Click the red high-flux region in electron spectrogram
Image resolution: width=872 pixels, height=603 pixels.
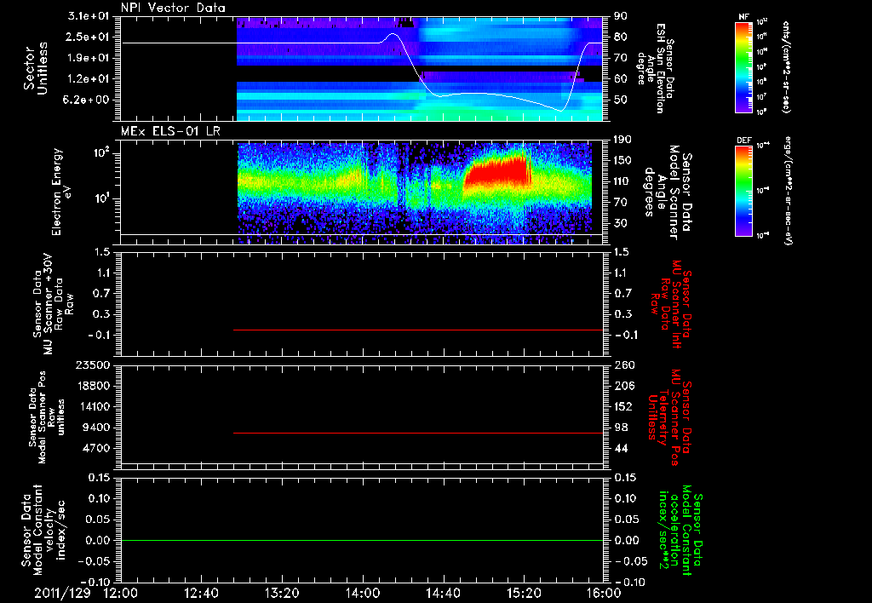pyautogui.click(x=496, y=171)
